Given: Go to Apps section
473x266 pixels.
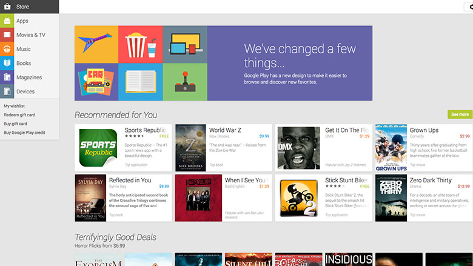Looking at the screenshot, I should pyautogui.click(x=22, y=21).
